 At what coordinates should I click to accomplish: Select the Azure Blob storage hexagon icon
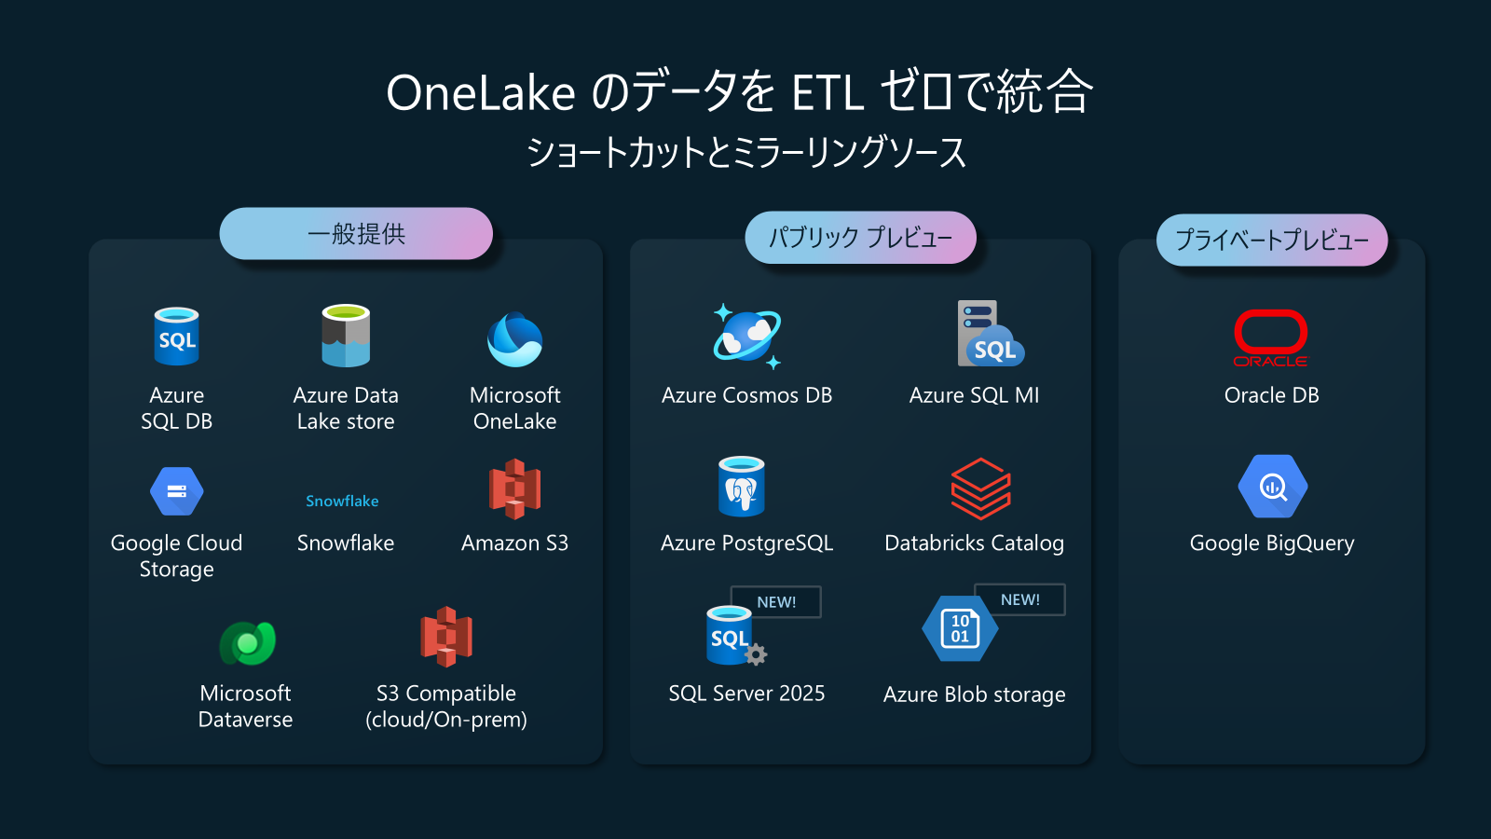960,628
